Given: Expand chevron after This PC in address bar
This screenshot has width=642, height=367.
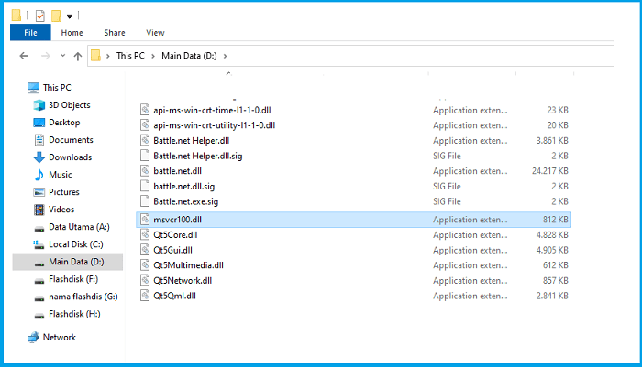Looking at the screenshot, I should pos(153,56).
